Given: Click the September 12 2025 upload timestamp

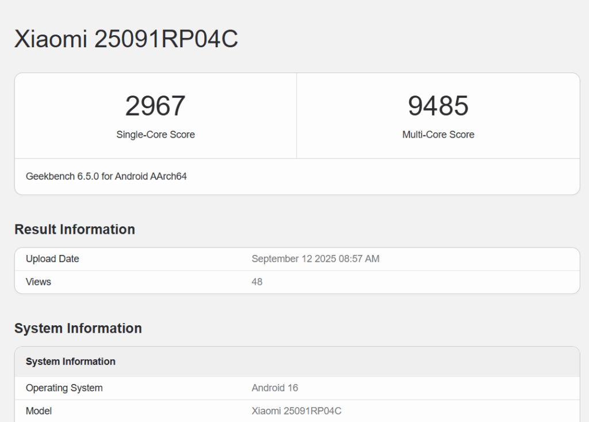Looking at the screenshot, I should click(x=315, y=258).
